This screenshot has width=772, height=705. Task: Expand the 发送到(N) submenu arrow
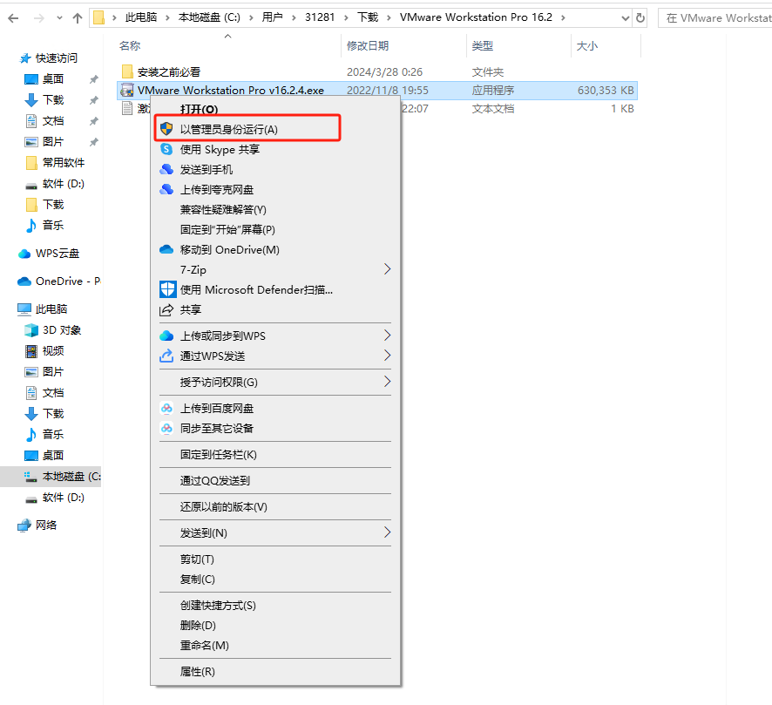coord(387,532)
